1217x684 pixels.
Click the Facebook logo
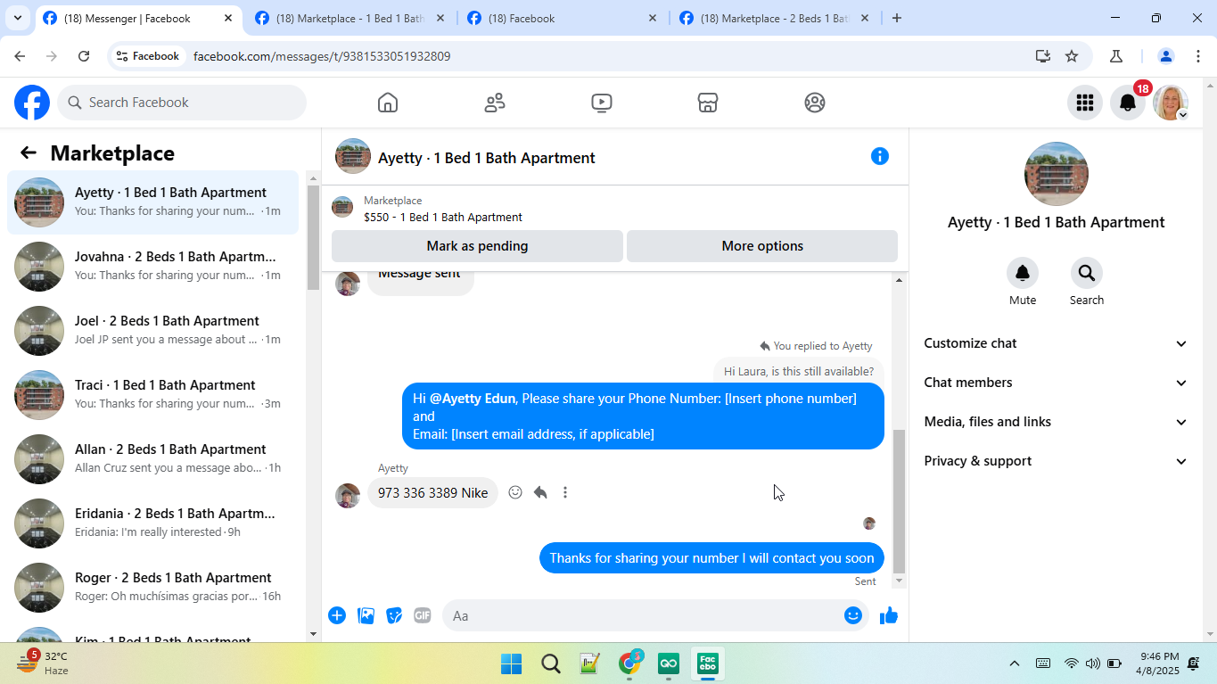click(x=32, y=103)
